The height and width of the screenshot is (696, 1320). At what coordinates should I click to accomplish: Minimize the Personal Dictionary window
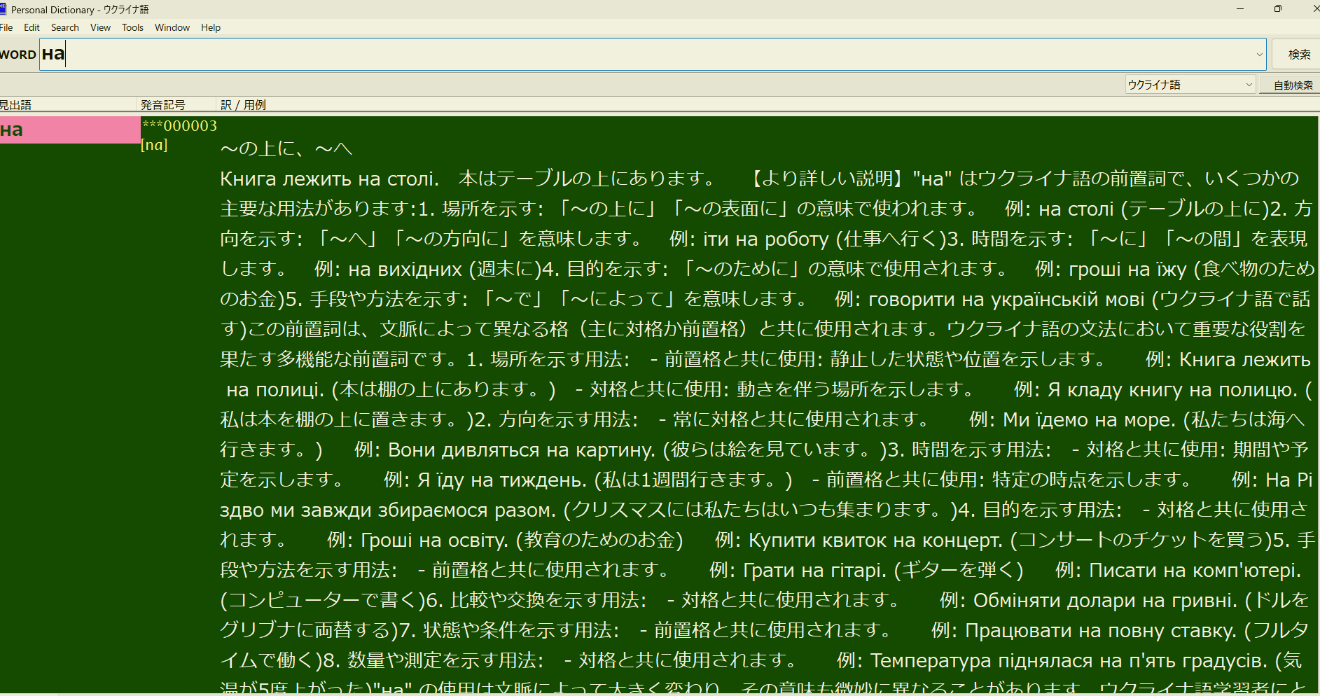point(1240,9)
